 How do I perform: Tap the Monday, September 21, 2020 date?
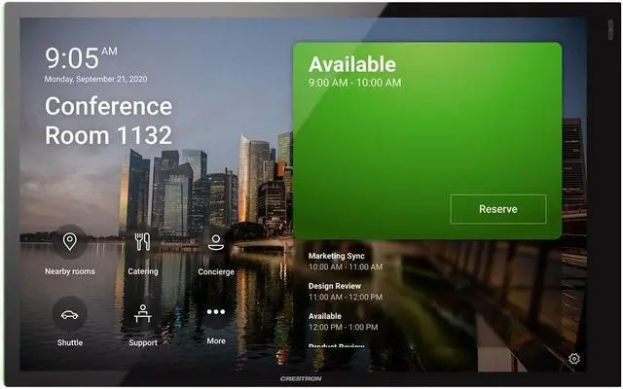pos(95,79)
